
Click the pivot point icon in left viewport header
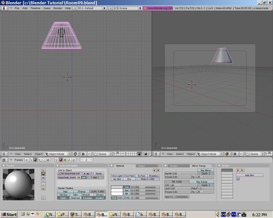tap(83, 154)
